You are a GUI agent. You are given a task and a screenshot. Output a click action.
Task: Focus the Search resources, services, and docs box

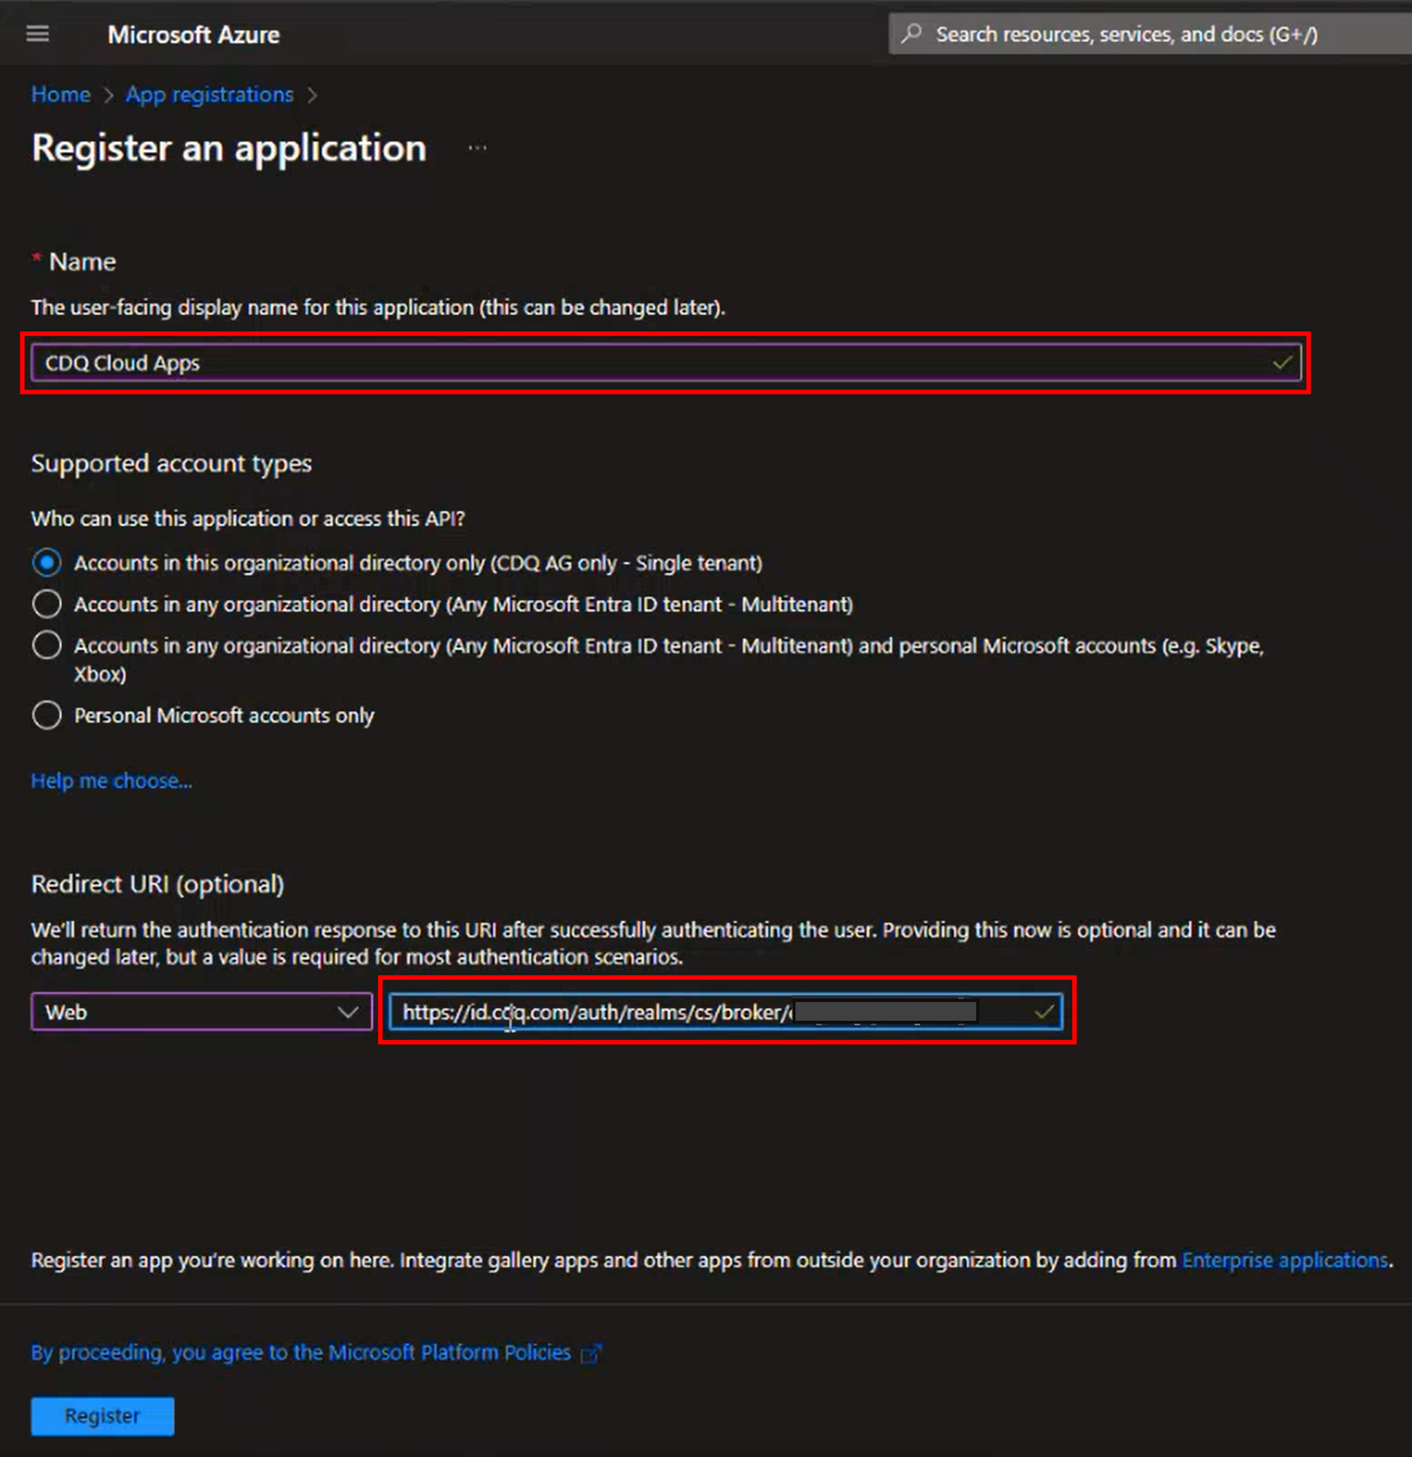click(1149, 34)
